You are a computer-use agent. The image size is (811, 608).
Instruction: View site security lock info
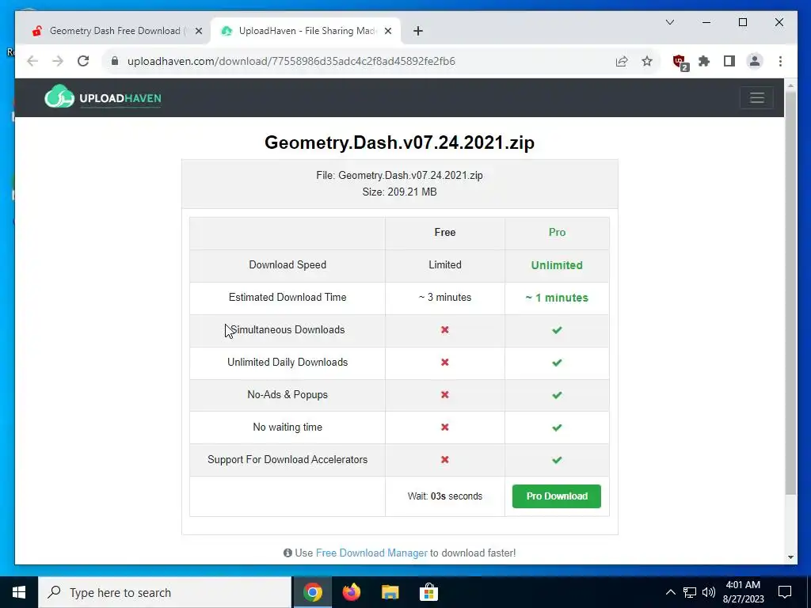pos(115,61)
